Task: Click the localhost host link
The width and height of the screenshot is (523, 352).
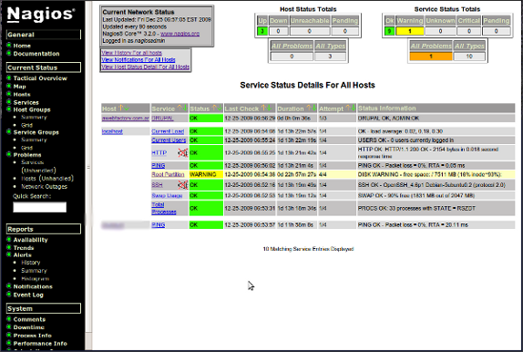Action: point(112,131)
